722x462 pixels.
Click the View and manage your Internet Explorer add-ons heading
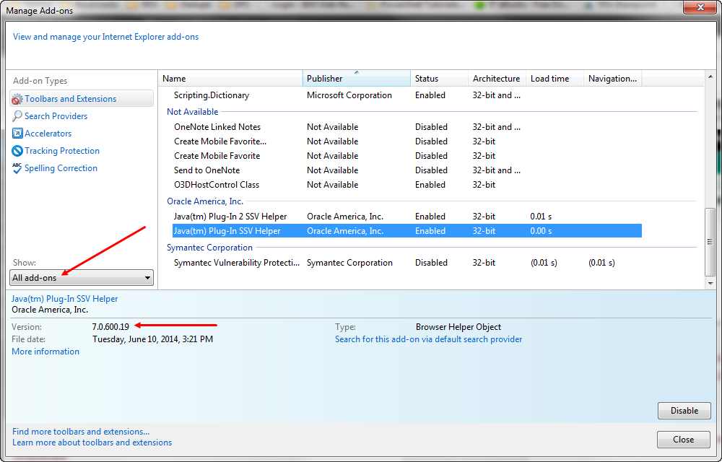click(105, 37)
